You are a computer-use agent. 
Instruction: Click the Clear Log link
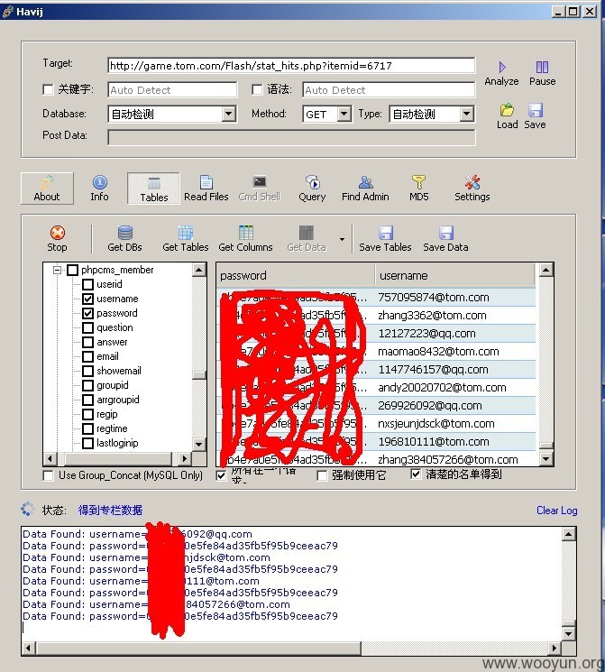click(x=556, y=511)
